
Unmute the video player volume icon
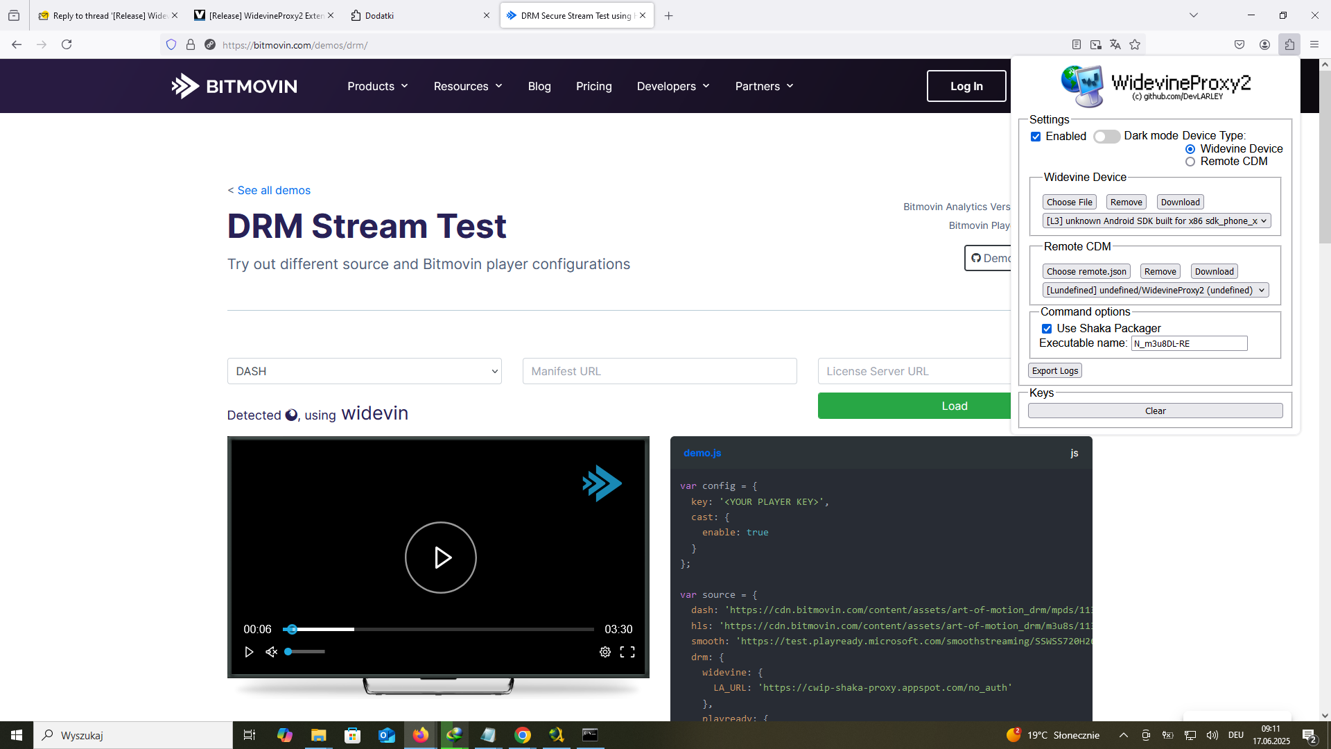point(271,652)
